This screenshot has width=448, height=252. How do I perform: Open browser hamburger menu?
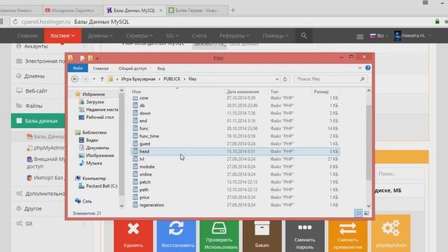pyautogui.click(x=426, y=3)
